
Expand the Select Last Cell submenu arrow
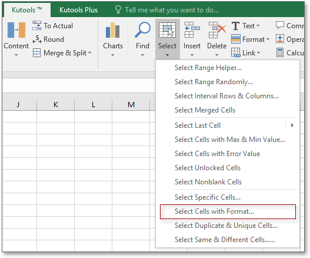292,125
